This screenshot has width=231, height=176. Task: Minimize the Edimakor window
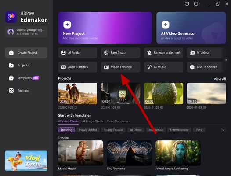point(209,4)
